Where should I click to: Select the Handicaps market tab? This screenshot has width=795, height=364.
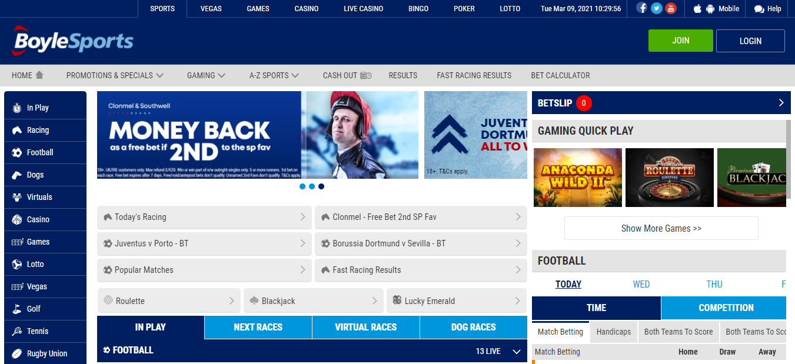614,332
